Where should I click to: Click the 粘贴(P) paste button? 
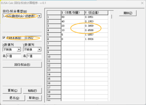coord(32,91)
